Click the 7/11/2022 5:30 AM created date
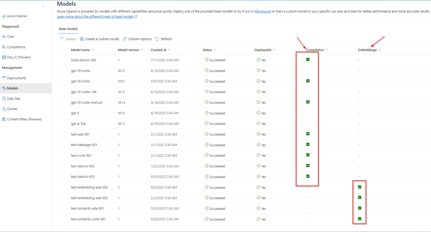The image size is (431, 232). click(165, 60)
